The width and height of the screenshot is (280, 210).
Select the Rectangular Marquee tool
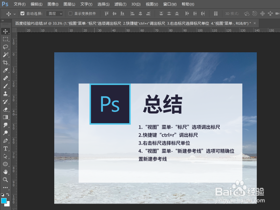[x=6, y=39]
